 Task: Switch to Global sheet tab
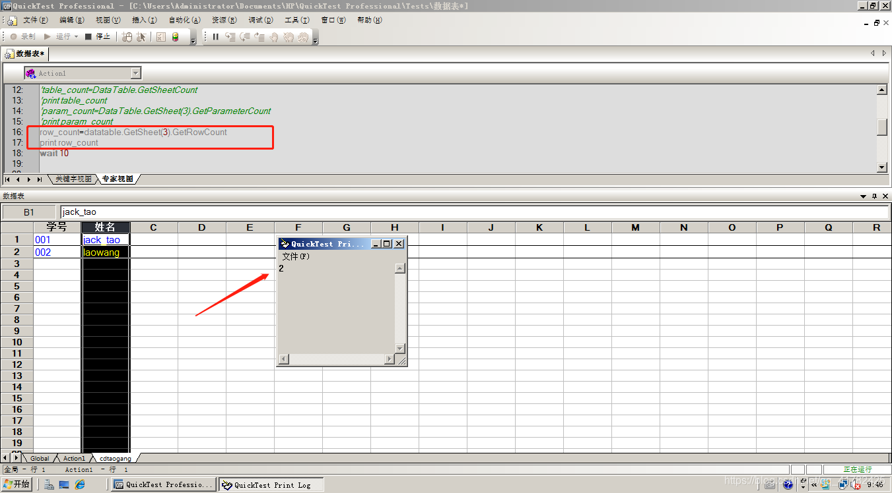coord(40,458)
